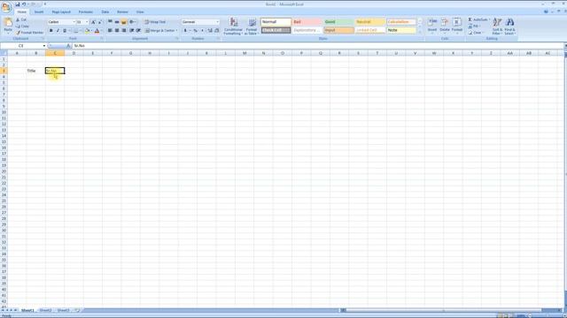Toggle Middle Align for the cell
Viewport: 567px width, 318px height.
pos(117,22)
